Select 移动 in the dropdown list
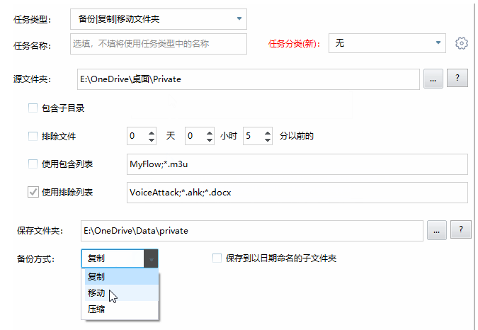Viewport: 478px width, 330px height. coord(121,293)
